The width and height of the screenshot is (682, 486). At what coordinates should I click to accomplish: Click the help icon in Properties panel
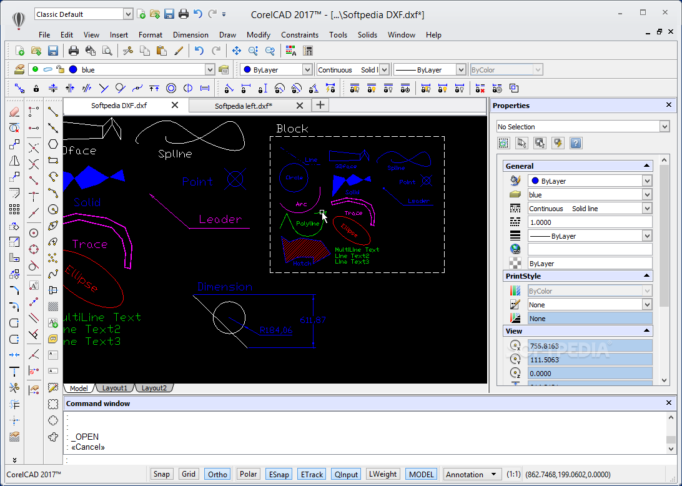(576, 143)
